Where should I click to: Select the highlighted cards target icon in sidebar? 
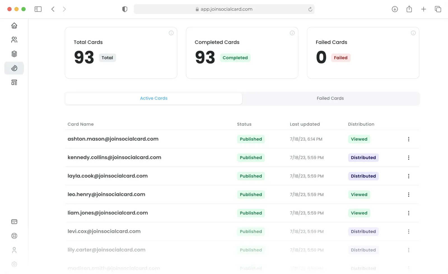(14, 68)
